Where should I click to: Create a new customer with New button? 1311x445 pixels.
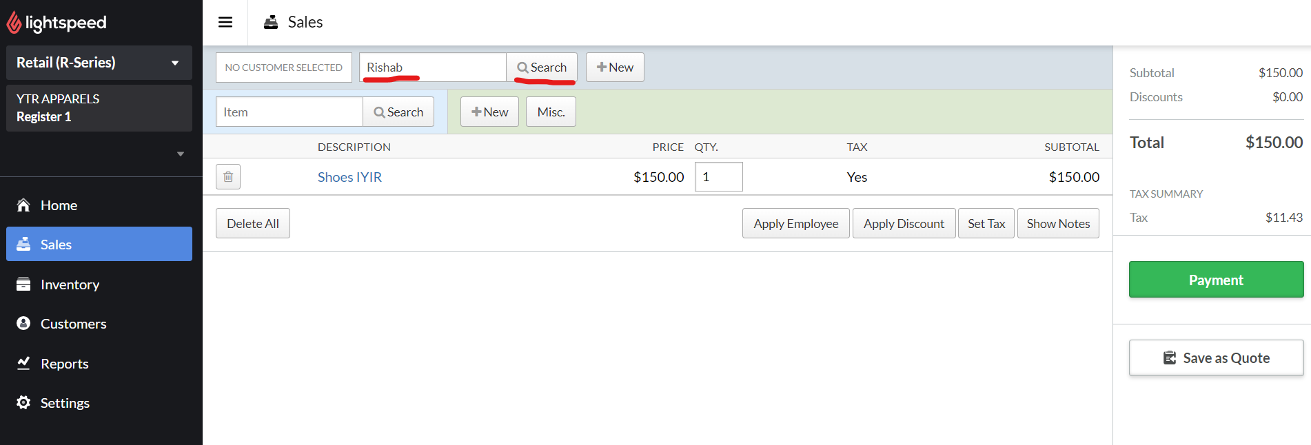tap(615, 68)
